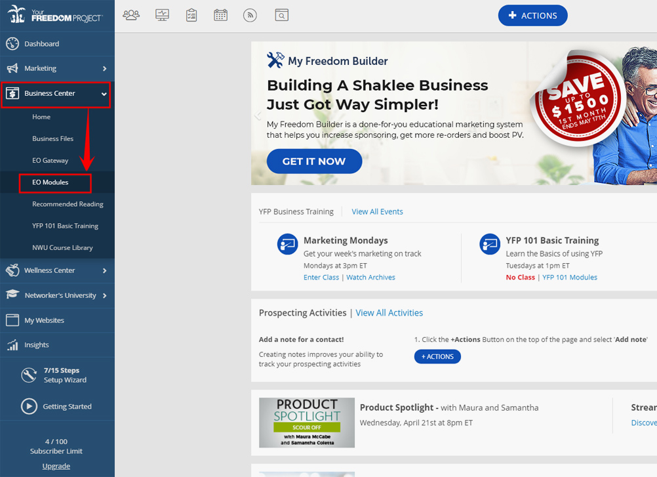Click the Getting Started label
657x477 pixels.
click(67, 407)
